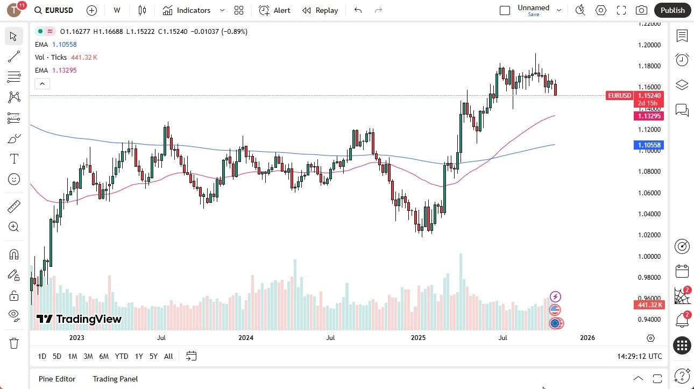Take a chart snapshot with camera icon
694x389 pixels.
[x=642, y=10]
